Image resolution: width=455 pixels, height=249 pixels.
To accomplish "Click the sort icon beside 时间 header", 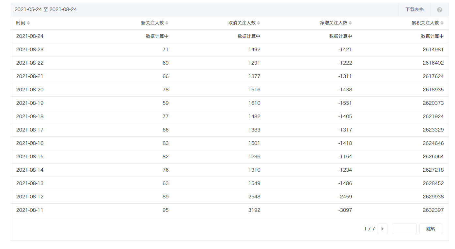I will pyautogui.click(x=28, y=23).
